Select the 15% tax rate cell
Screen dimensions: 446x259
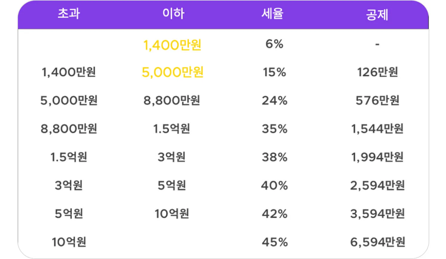274,72
